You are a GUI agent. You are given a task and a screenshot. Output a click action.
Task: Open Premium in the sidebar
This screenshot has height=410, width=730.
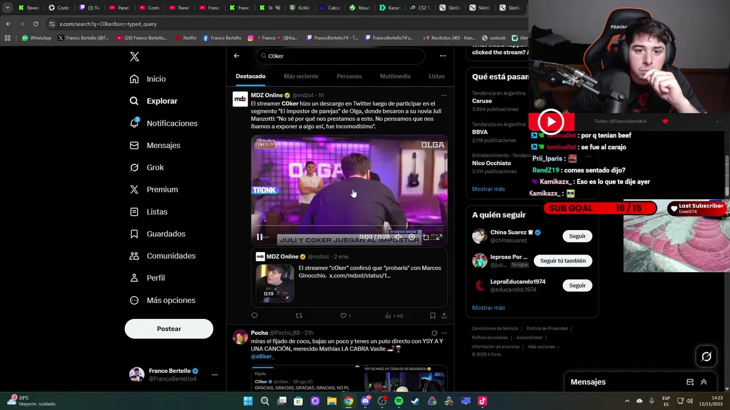pyautogui.click(x=153, y=190)
